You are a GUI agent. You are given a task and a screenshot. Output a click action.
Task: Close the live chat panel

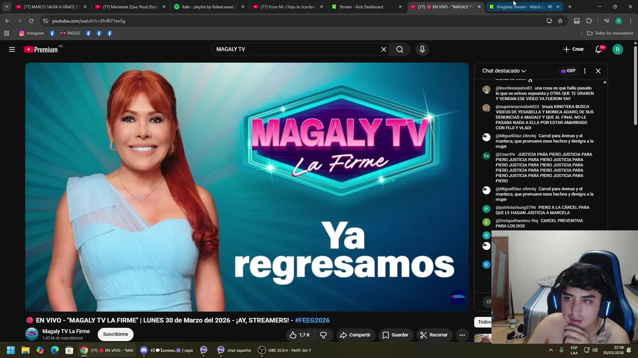[598, 71]
